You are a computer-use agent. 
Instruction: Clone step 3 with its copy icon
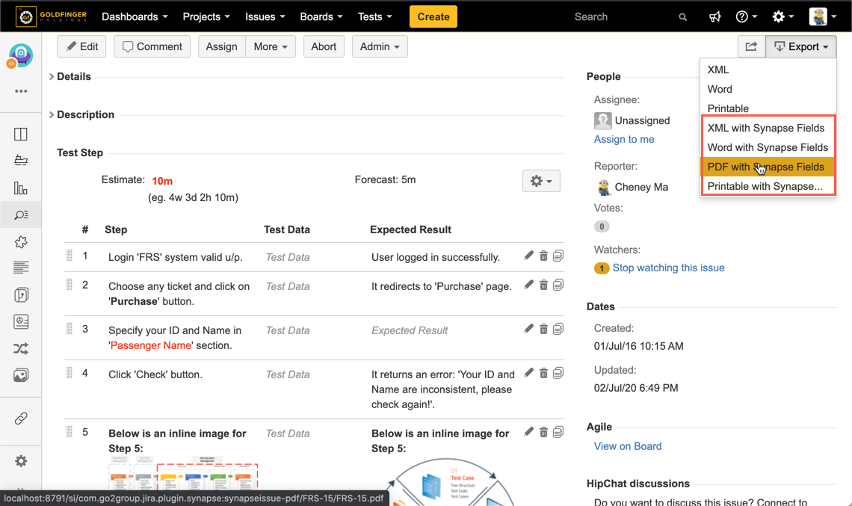click(558, 329)
